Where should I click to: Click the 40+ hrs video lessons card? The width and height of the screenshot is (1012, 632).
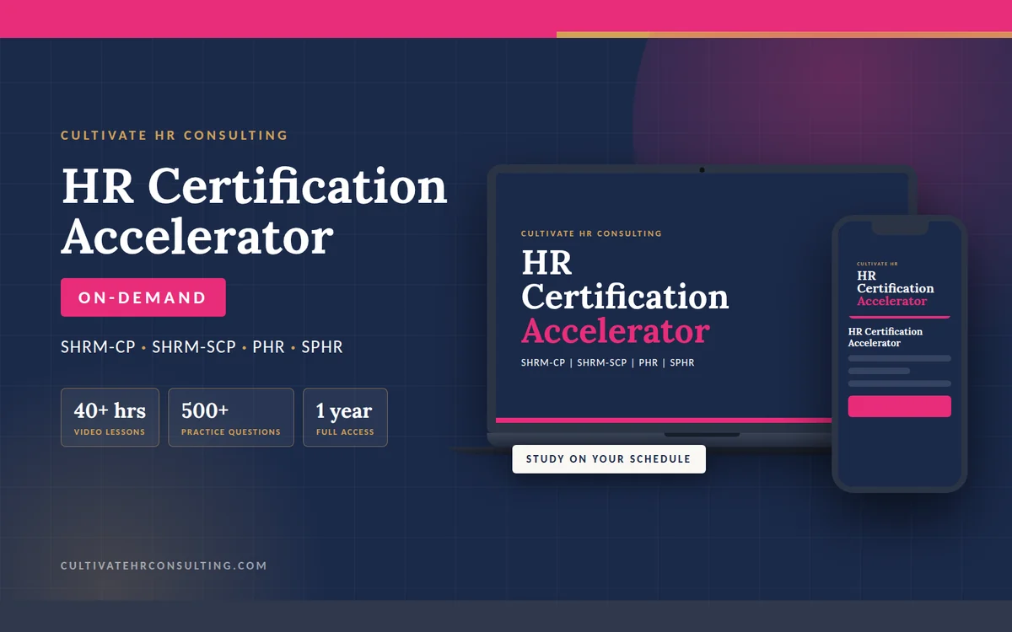[x=110, y=417]
